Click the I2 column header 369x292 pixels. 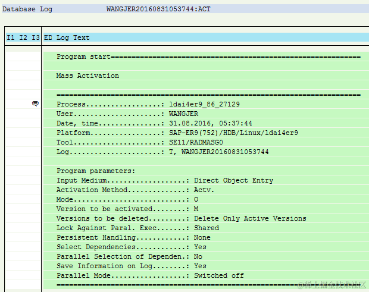pos(23,37)
